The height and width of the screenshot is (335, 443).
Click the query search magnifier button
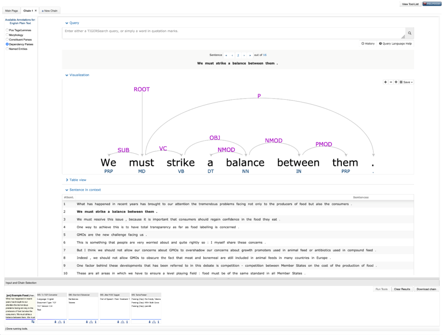click(409, 33)
